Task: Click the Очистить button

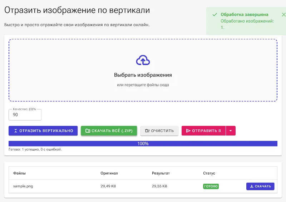Action: click(x=159, y=130)
